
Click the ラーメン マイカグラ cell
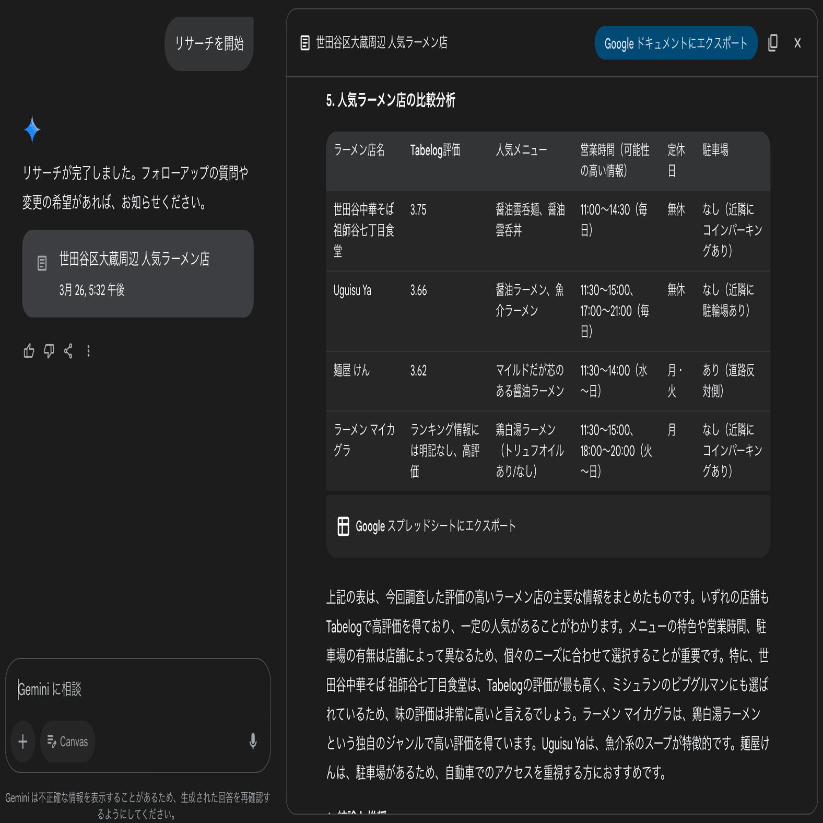tap(364, 440)
